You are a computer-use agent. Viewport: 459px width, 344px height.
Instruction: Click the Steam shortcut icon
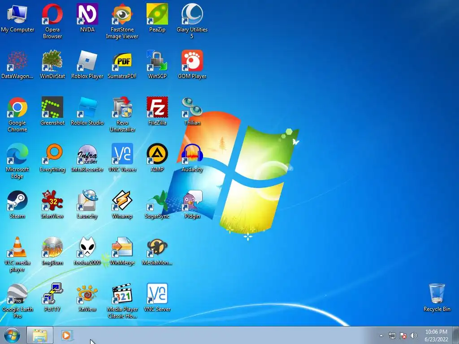point(17,200)
